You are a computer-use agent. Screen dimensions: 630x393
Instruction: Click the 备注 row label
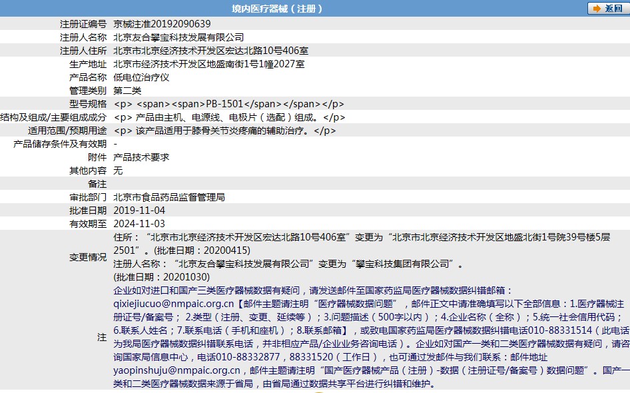97,184
